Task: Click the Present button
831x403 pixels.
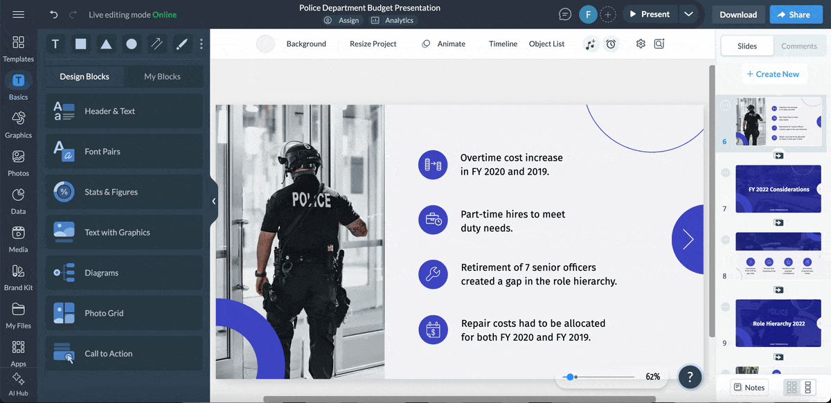Action: pyautogui.click(x=649, y=15)
